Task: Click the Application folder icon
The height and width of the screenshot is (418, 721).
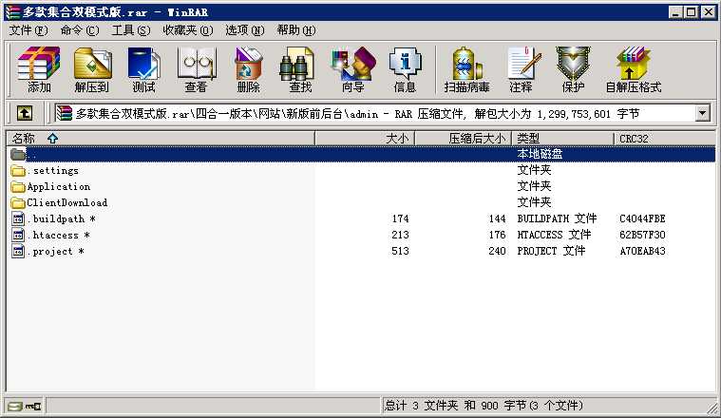Action: click(18, 187)
